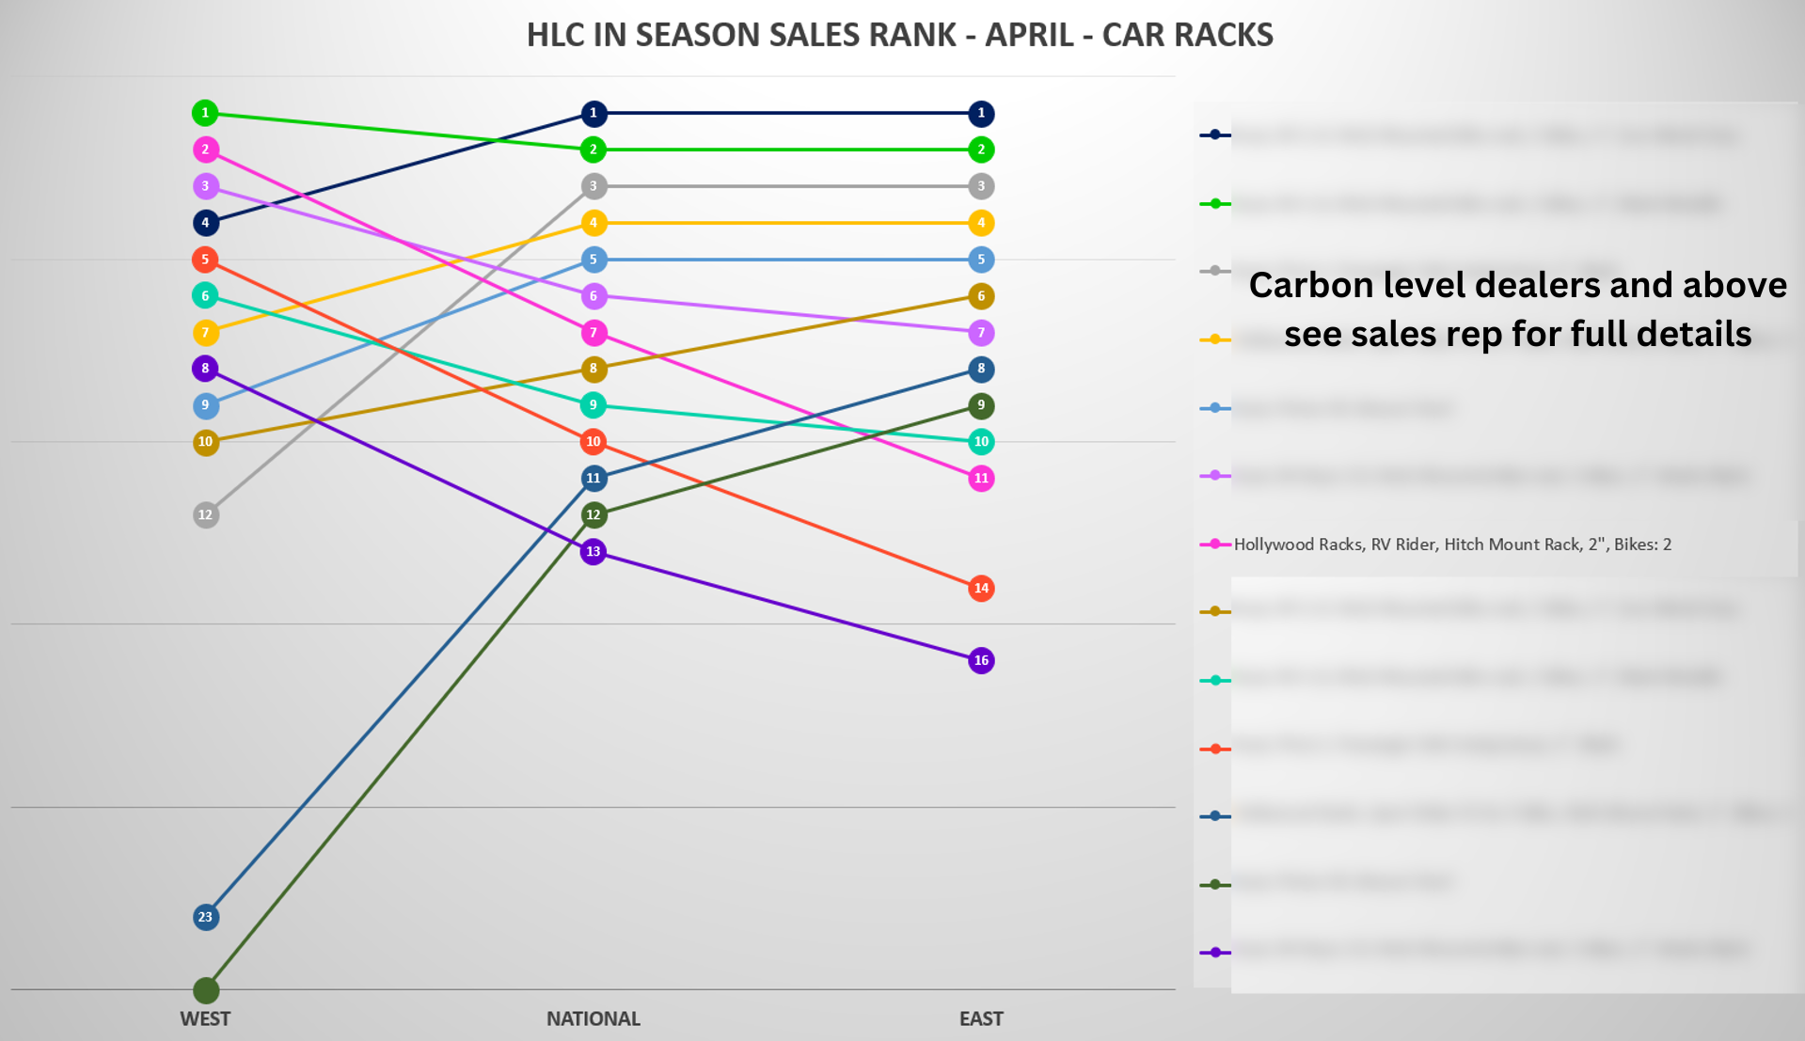Click the 'Carbon level dealers and above' notice
This screenshot has height=1041, width=1805.
click(1517, 309)
